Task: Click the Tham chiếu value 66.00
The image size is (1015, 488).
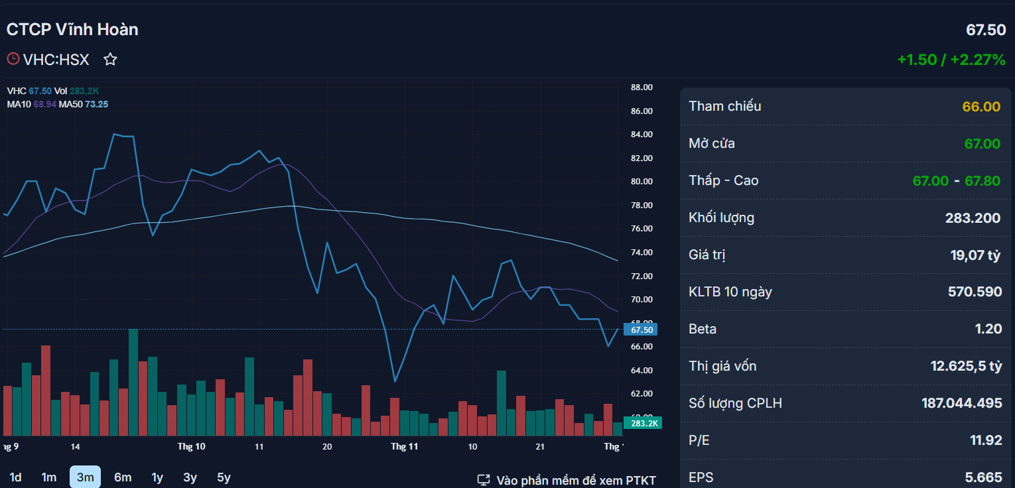Action: (981, 107)
